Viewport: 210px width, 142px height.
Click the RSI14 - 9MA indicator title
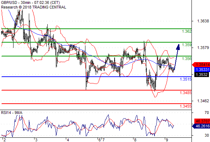(12, 113)
